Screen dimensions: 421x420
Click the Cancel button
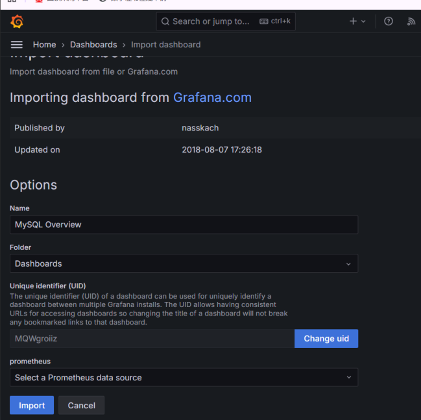[81, 405]
